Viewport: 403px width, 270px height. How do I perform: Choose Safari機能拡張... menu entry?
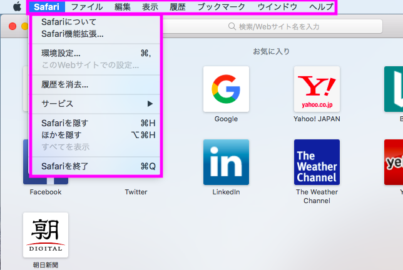96,34
